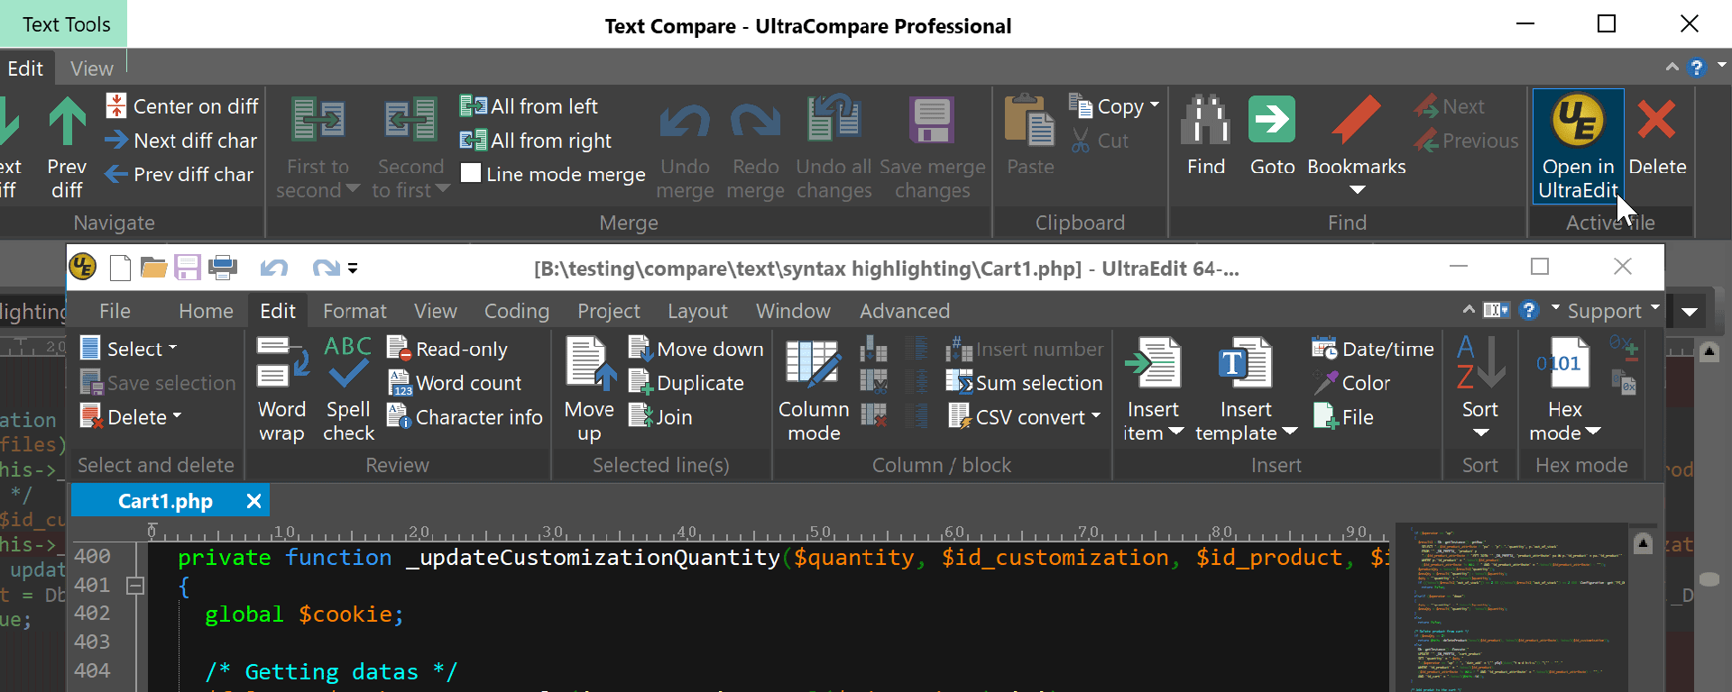Image resolution: width=1732 pixels, height=692 pixels.
Task: Duplicate the selected line
Action: (686, 383)
